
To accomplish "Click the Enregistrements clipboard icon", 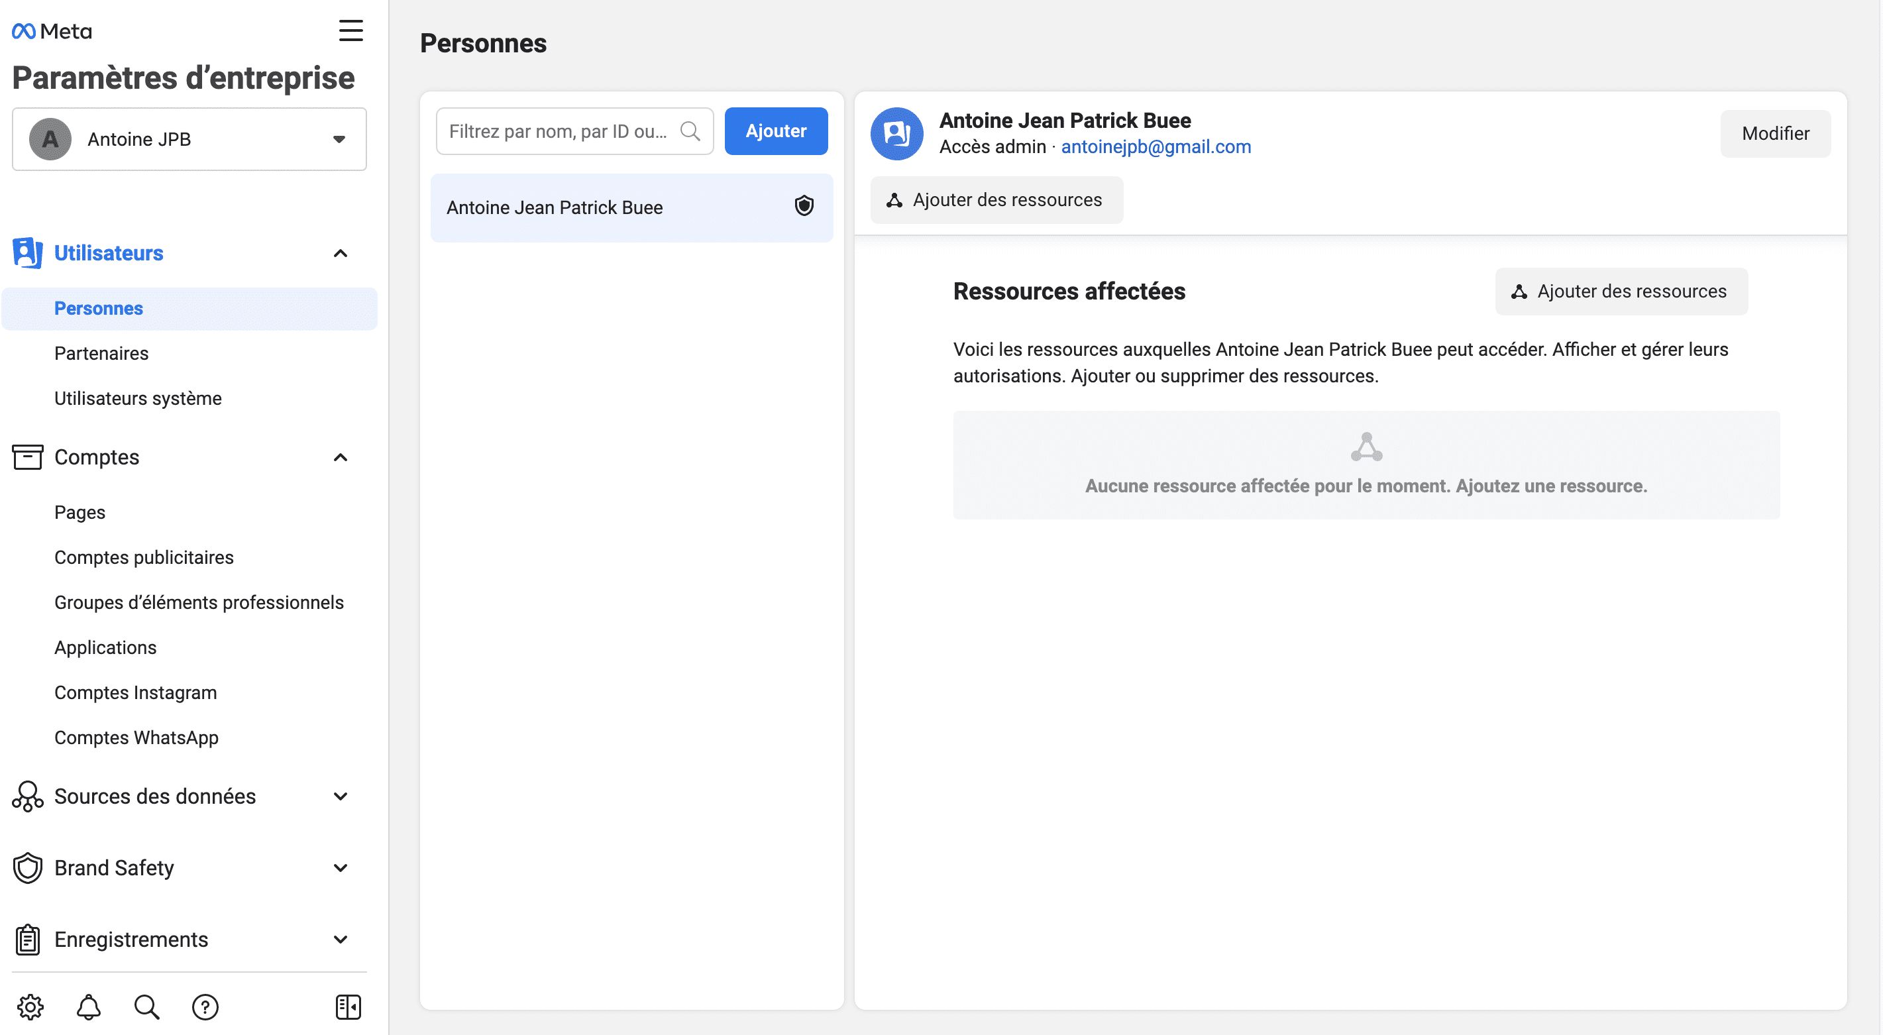I will (28, 939).
